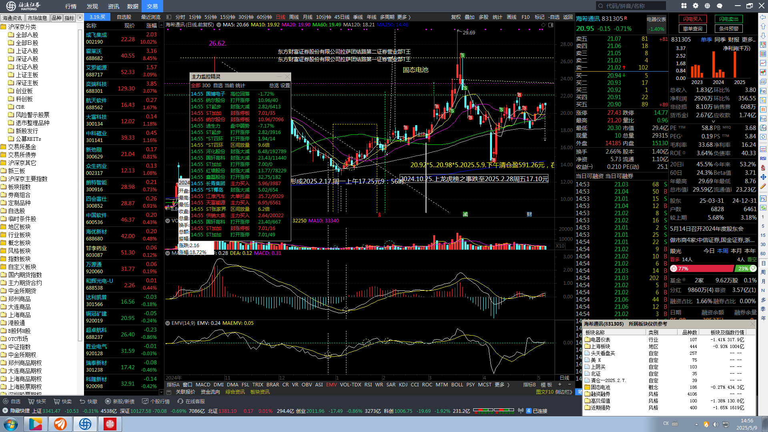
Task: Open 个股行情 chart icon in bottom toolbar
Action: coord(146,401)
